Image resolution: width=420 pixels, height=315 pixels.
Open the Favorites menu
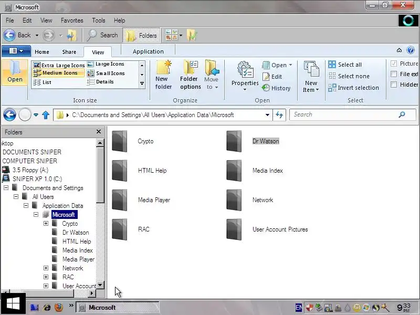[72, 20]
